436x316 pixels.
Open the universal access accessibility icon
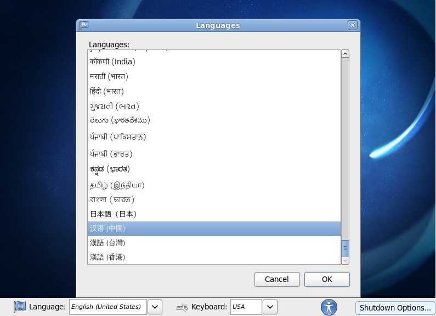pos(329,307)
